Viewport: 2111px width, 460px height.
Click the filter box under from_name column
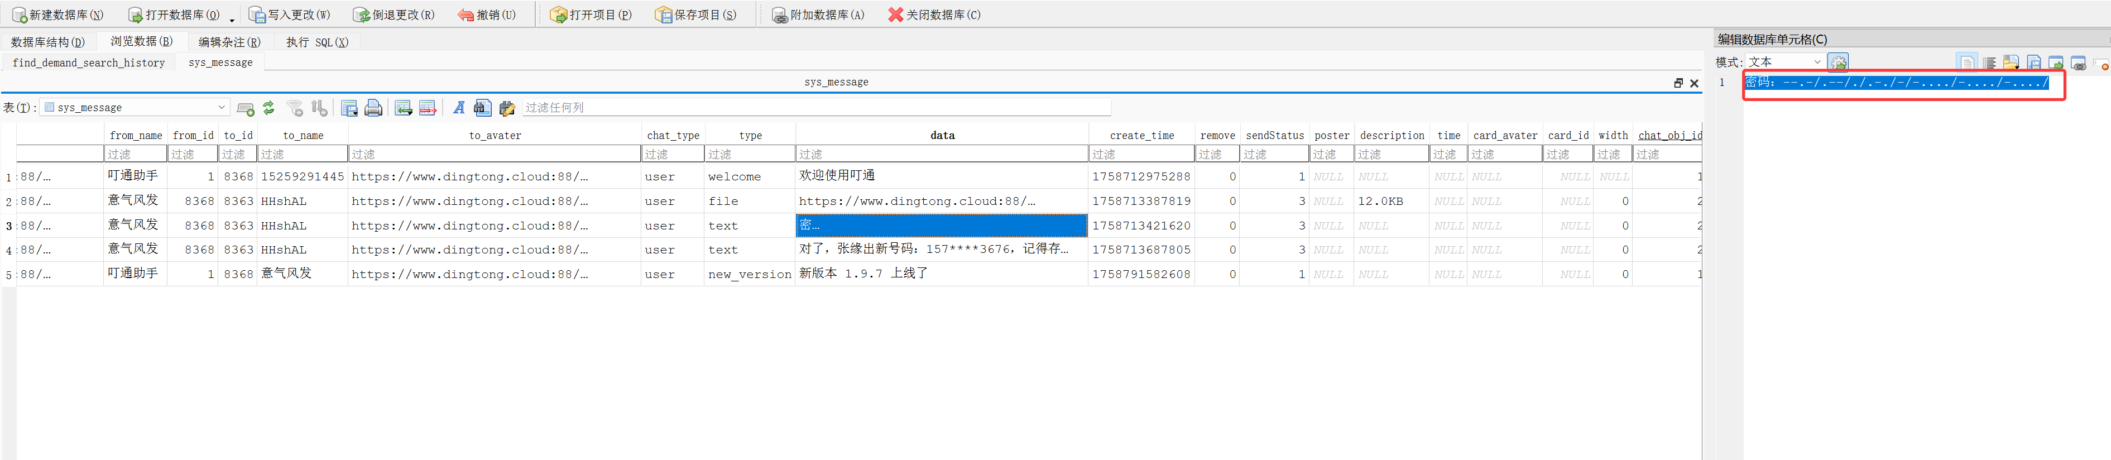tap(136, 154)
